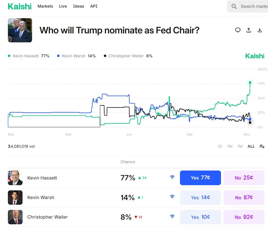Select the 1W chart range

(230, 146)
